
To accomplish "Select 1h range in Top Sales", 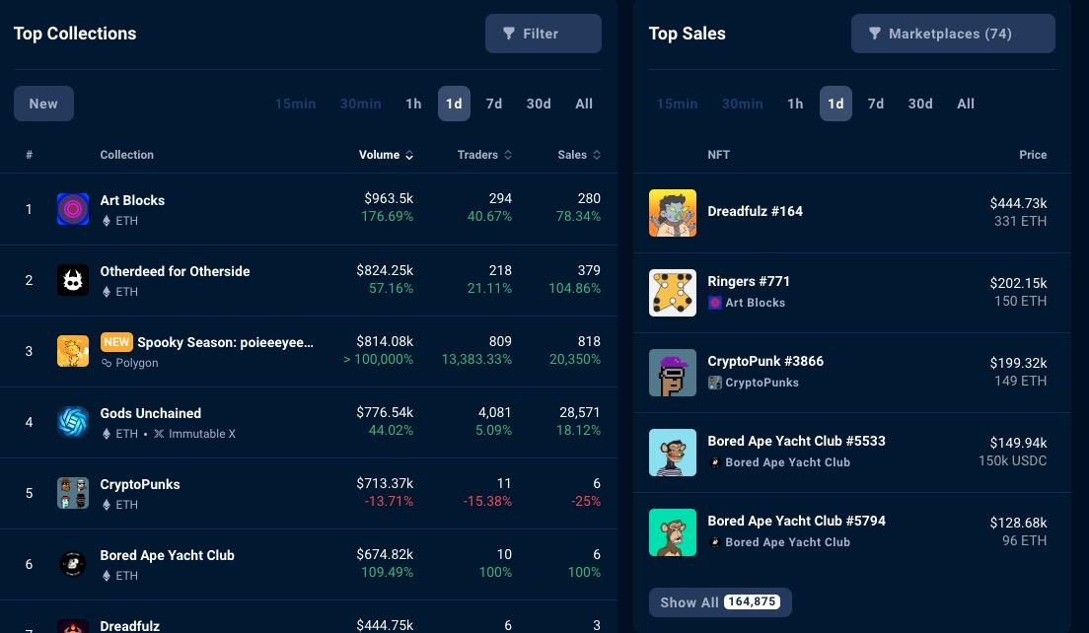I will pos(795,104).
